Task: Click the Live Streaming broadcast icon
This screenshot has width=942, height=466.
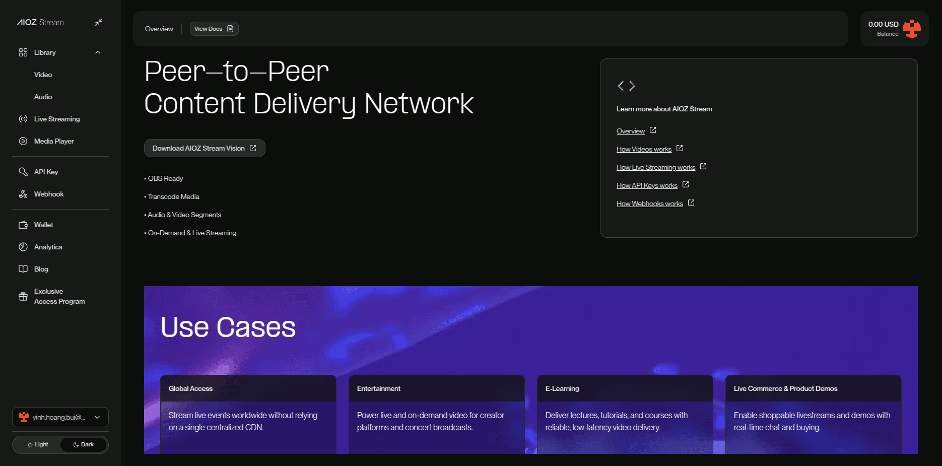Action: [23, 119]
